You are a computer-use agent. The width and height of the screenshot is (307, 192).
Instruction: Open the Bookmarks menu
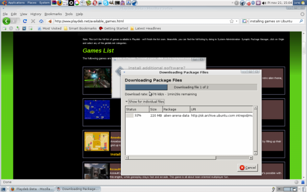53,14
